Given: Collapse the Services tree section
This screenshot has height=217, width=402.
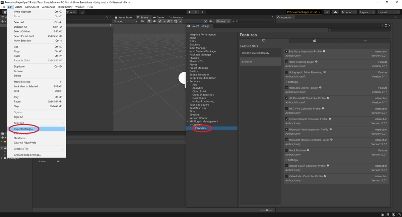Looking at the screenshot, I should (x=188, y=81).
